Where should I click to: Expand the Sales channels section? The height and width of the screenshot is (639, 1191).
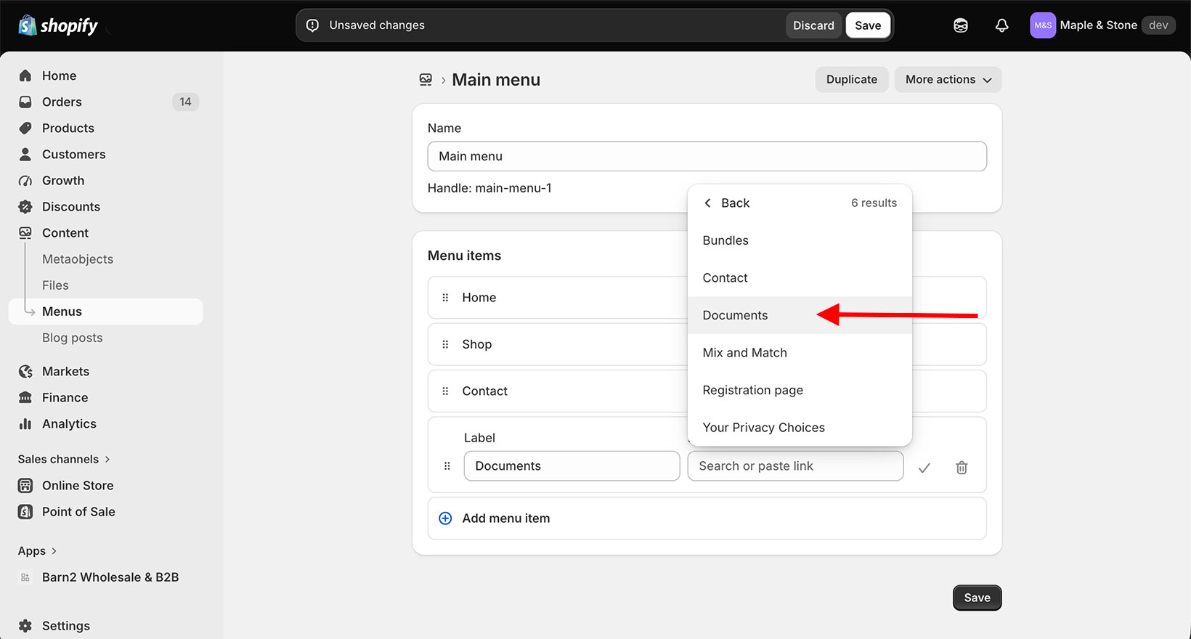coord(64,459)
